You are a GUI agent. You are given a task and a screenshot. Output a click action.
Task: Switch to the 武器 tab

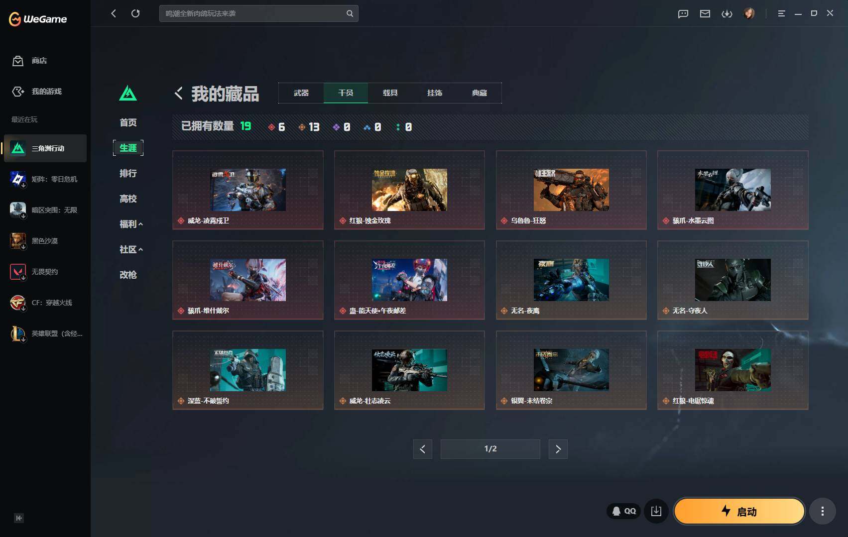[x=301, y=93]
